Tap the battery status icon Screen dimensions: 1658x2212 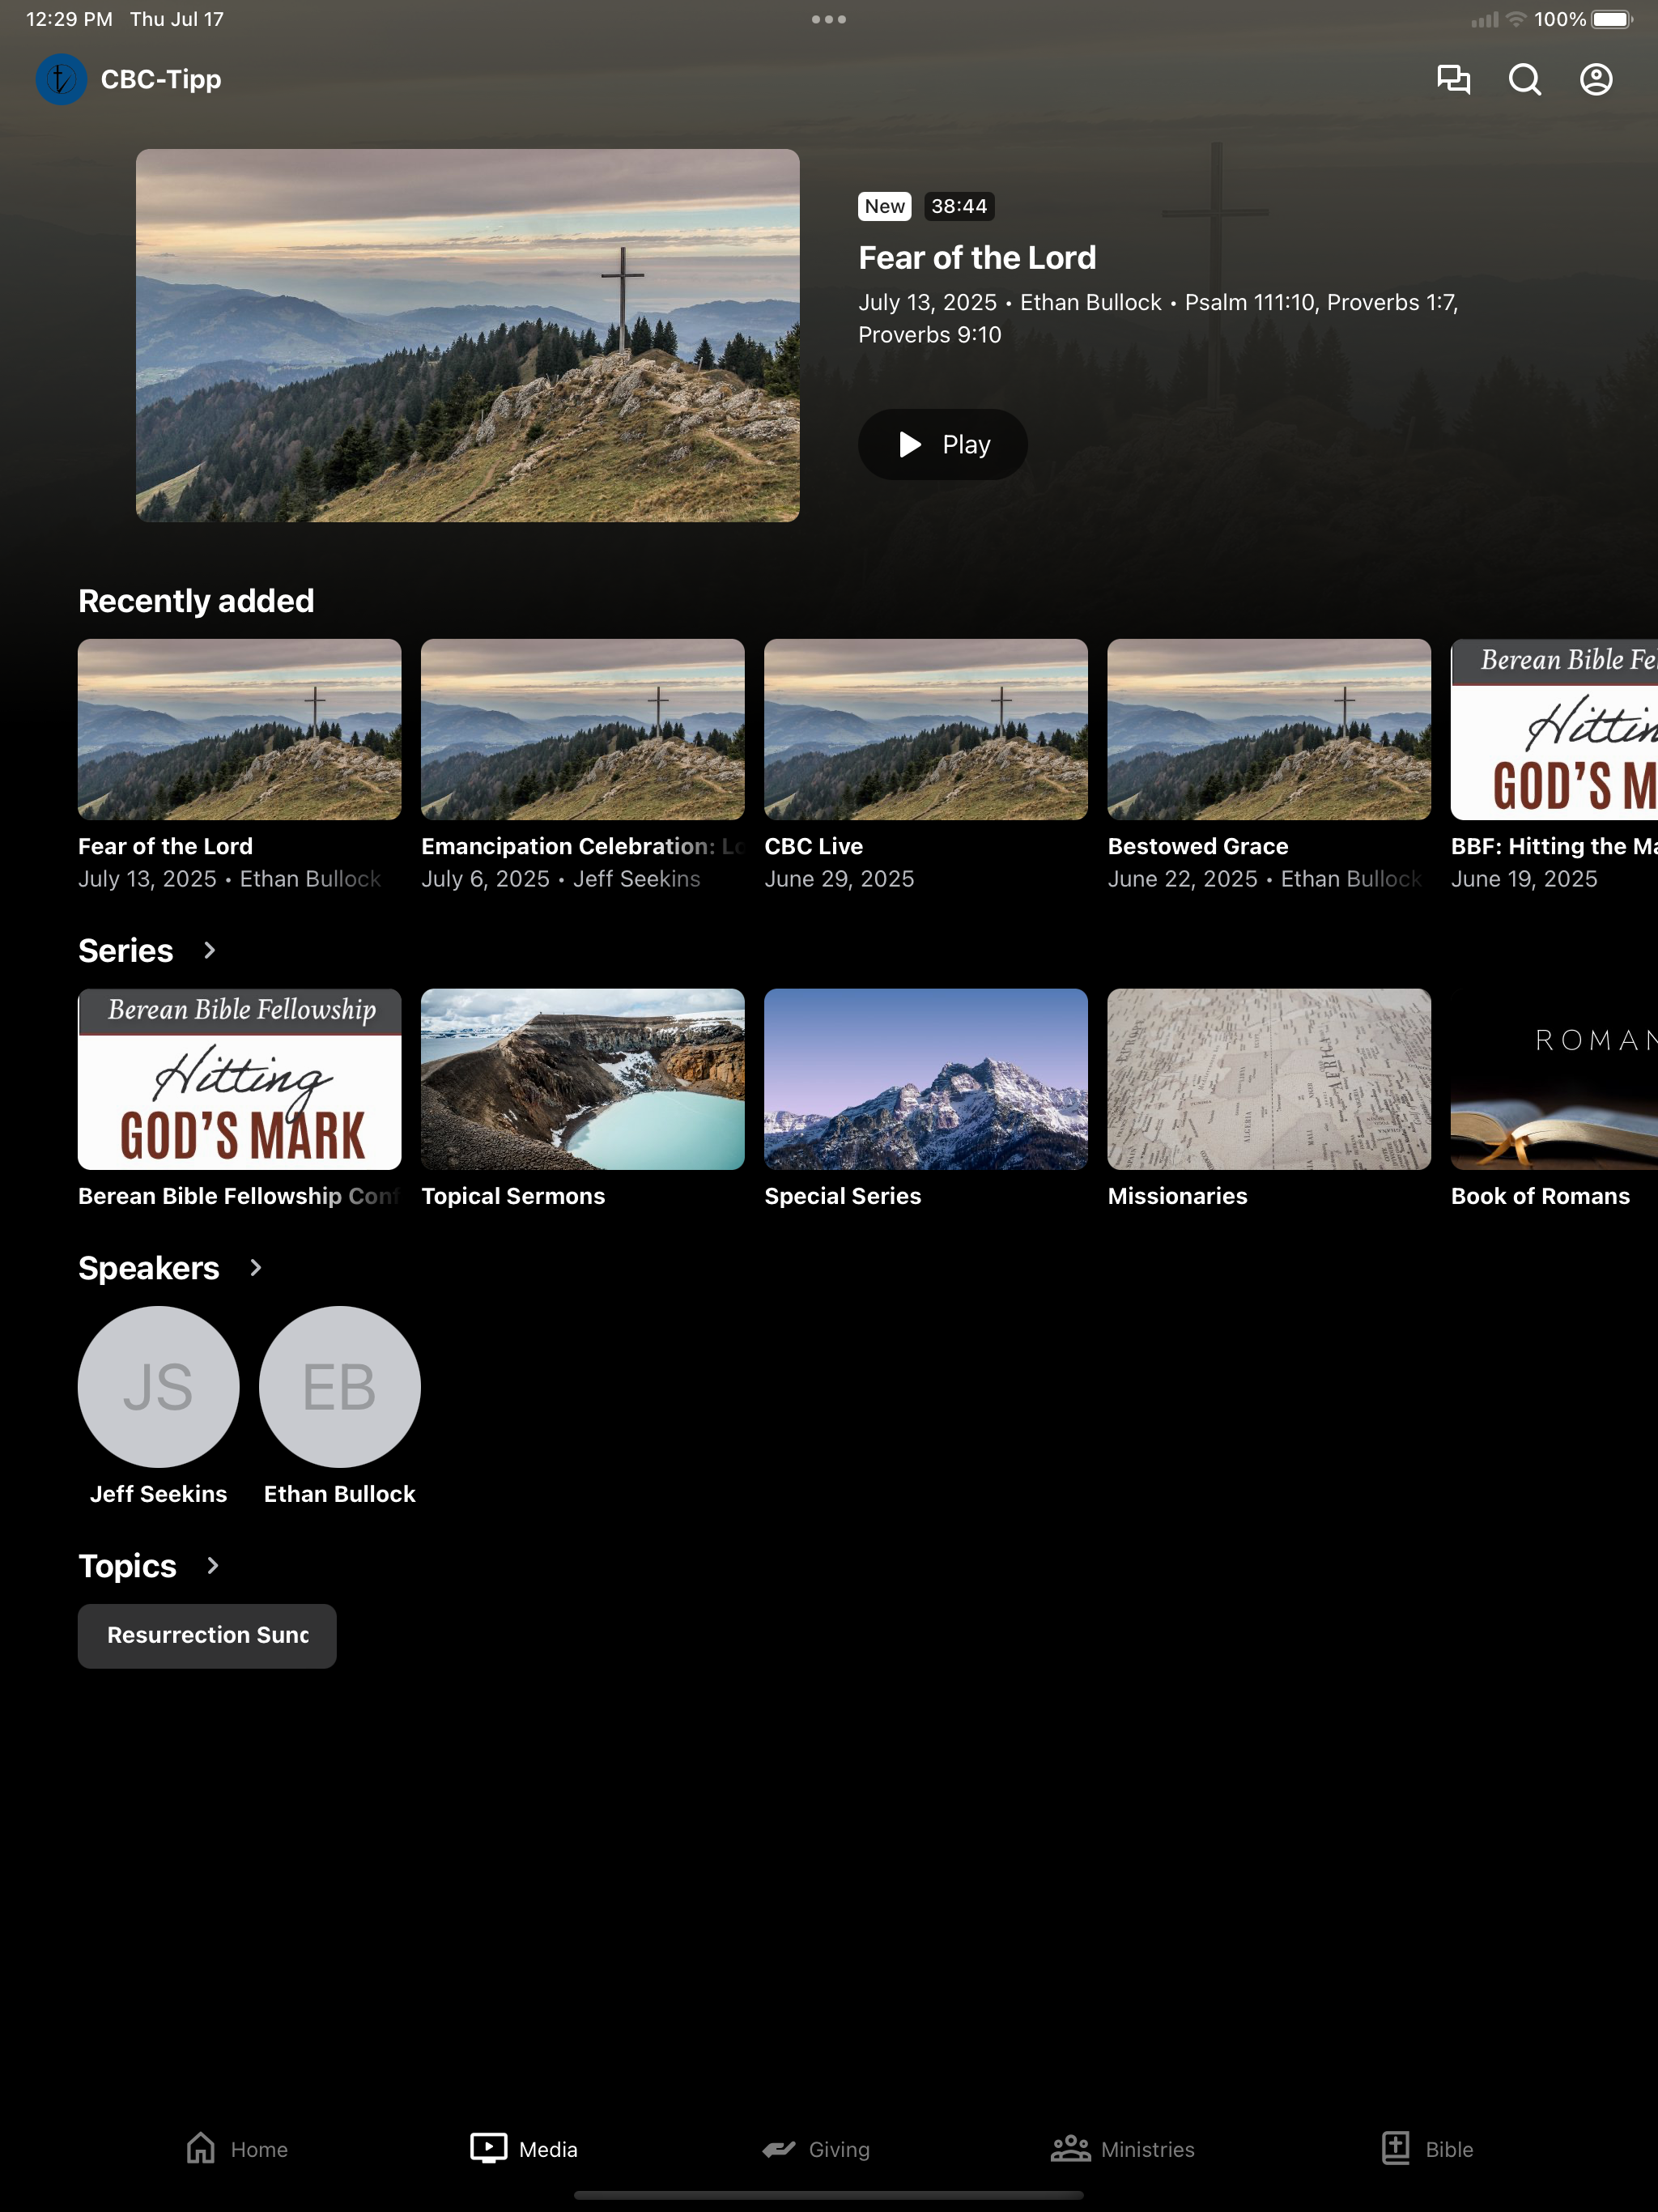[x=1612, y=19]
